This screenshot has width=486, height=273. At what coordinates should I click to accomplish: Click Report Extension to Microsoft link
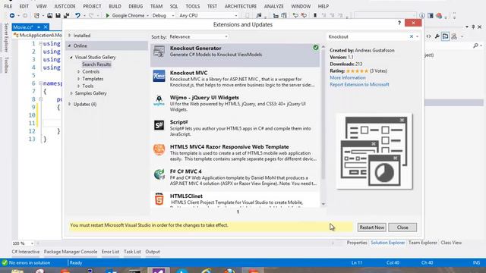359,84
